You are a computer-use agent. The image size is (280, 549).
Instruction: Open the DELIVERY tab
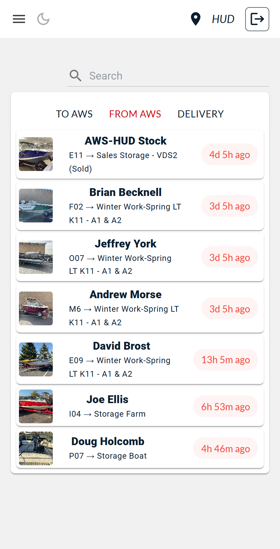(201, 114)
